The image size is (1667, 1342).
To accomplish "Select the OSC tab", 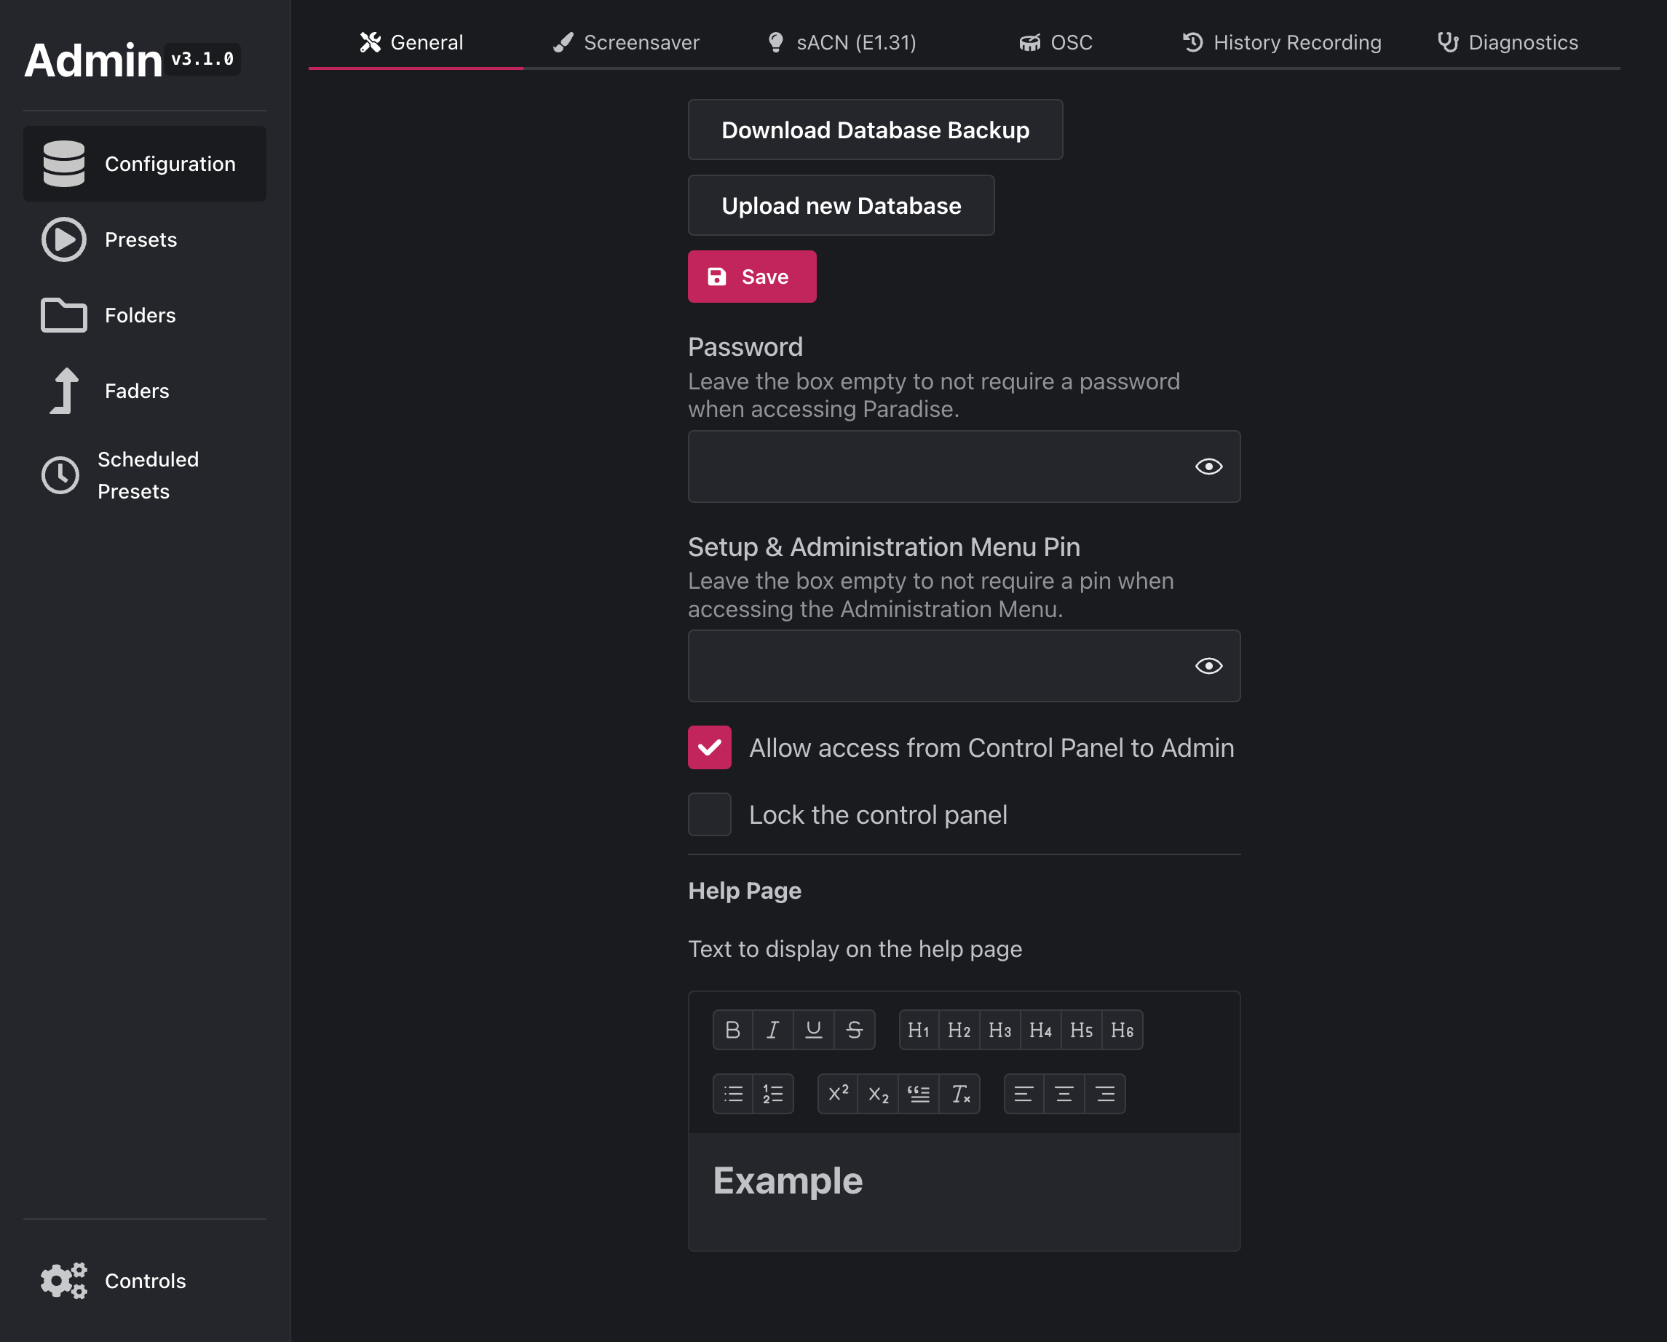I will click(1053, 42).
